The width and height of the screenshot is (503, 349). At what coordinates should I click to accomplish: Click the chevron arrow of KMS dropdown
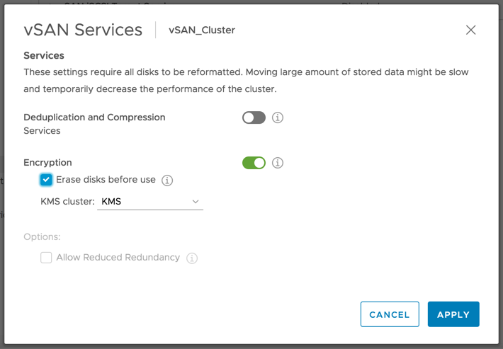[x=196, y=202]
